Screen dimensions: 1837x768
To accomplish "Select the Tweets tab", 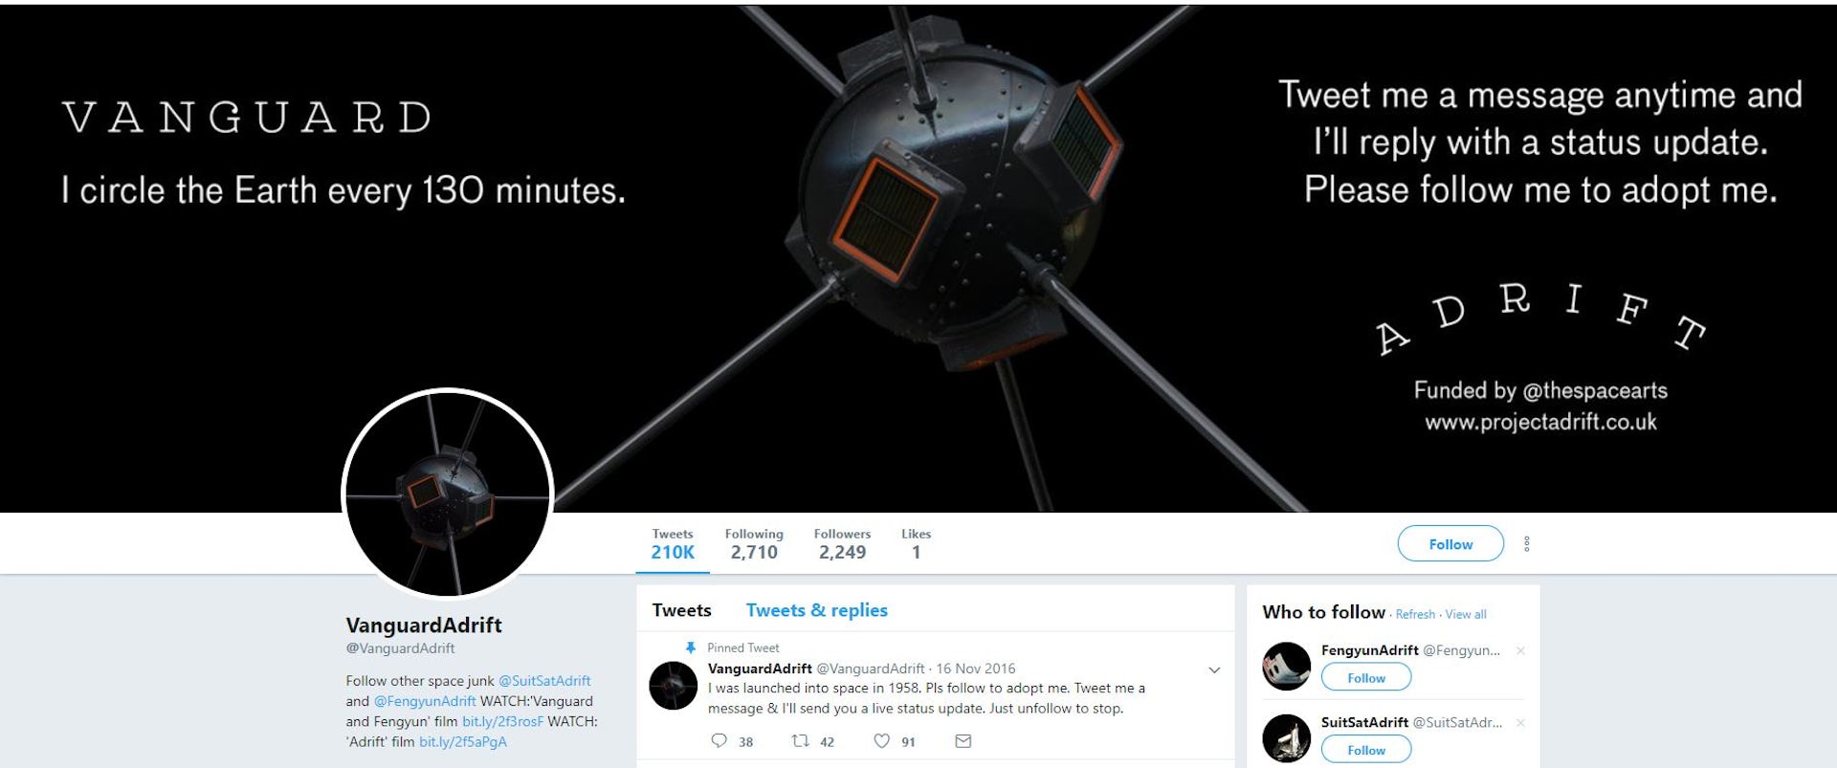I will pyautogui.click(x=681, y=610).
